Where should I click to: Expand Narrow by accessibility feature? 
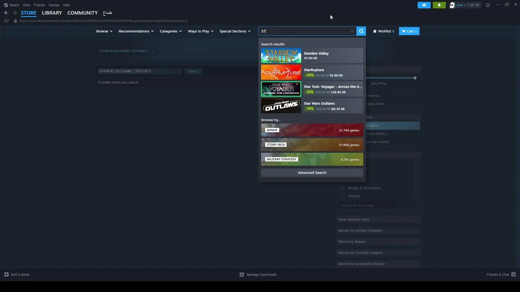click(x=379, y=264)
